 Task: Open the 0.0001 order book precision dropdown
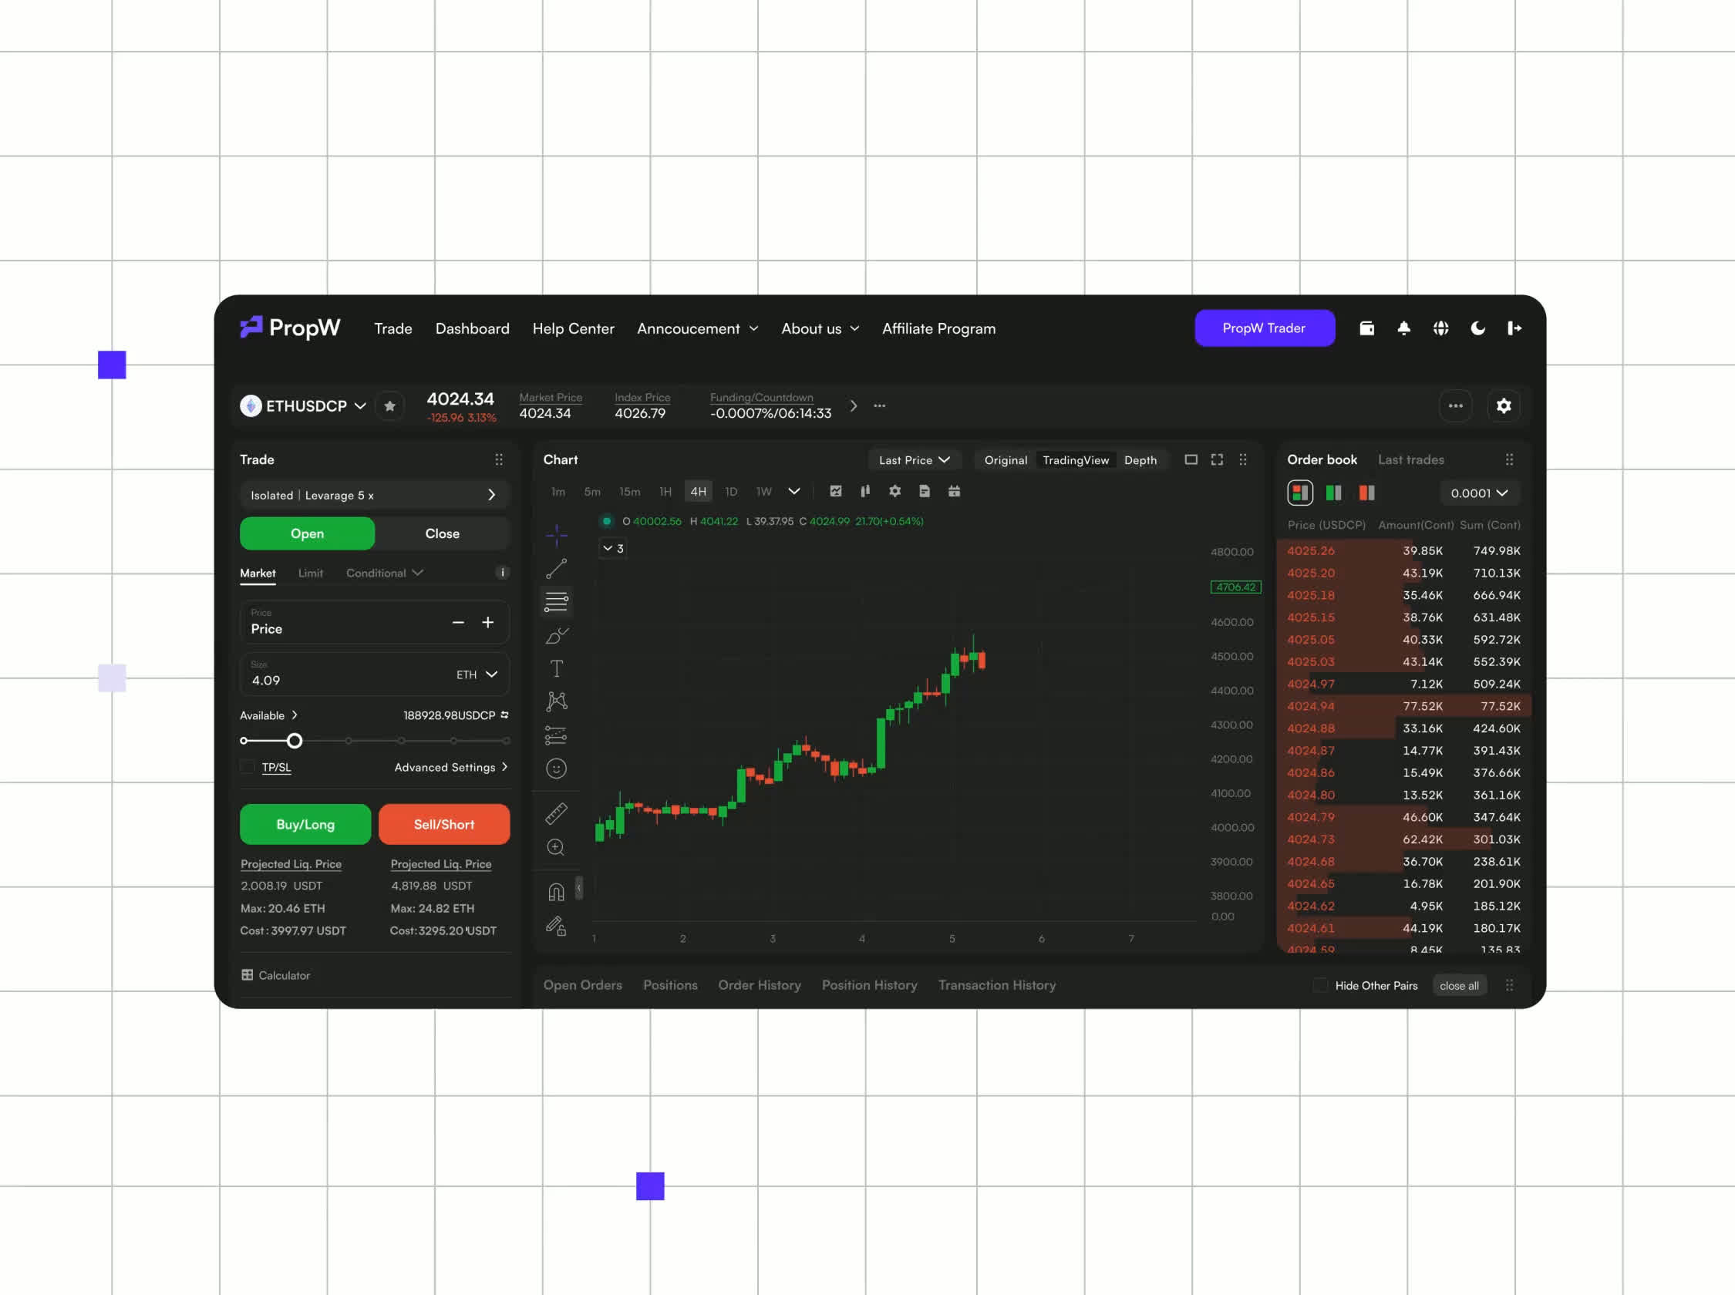pos(1479,493)
